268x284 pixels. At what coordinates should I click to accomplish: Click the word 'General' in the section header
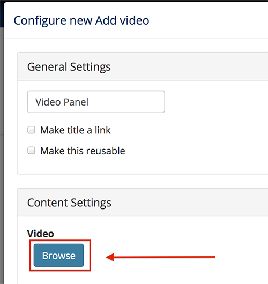click(47, 66)
